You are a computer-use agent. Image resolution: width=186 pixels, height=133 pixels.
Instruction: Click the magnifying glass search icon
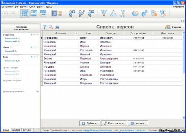(x=51, y=27)
